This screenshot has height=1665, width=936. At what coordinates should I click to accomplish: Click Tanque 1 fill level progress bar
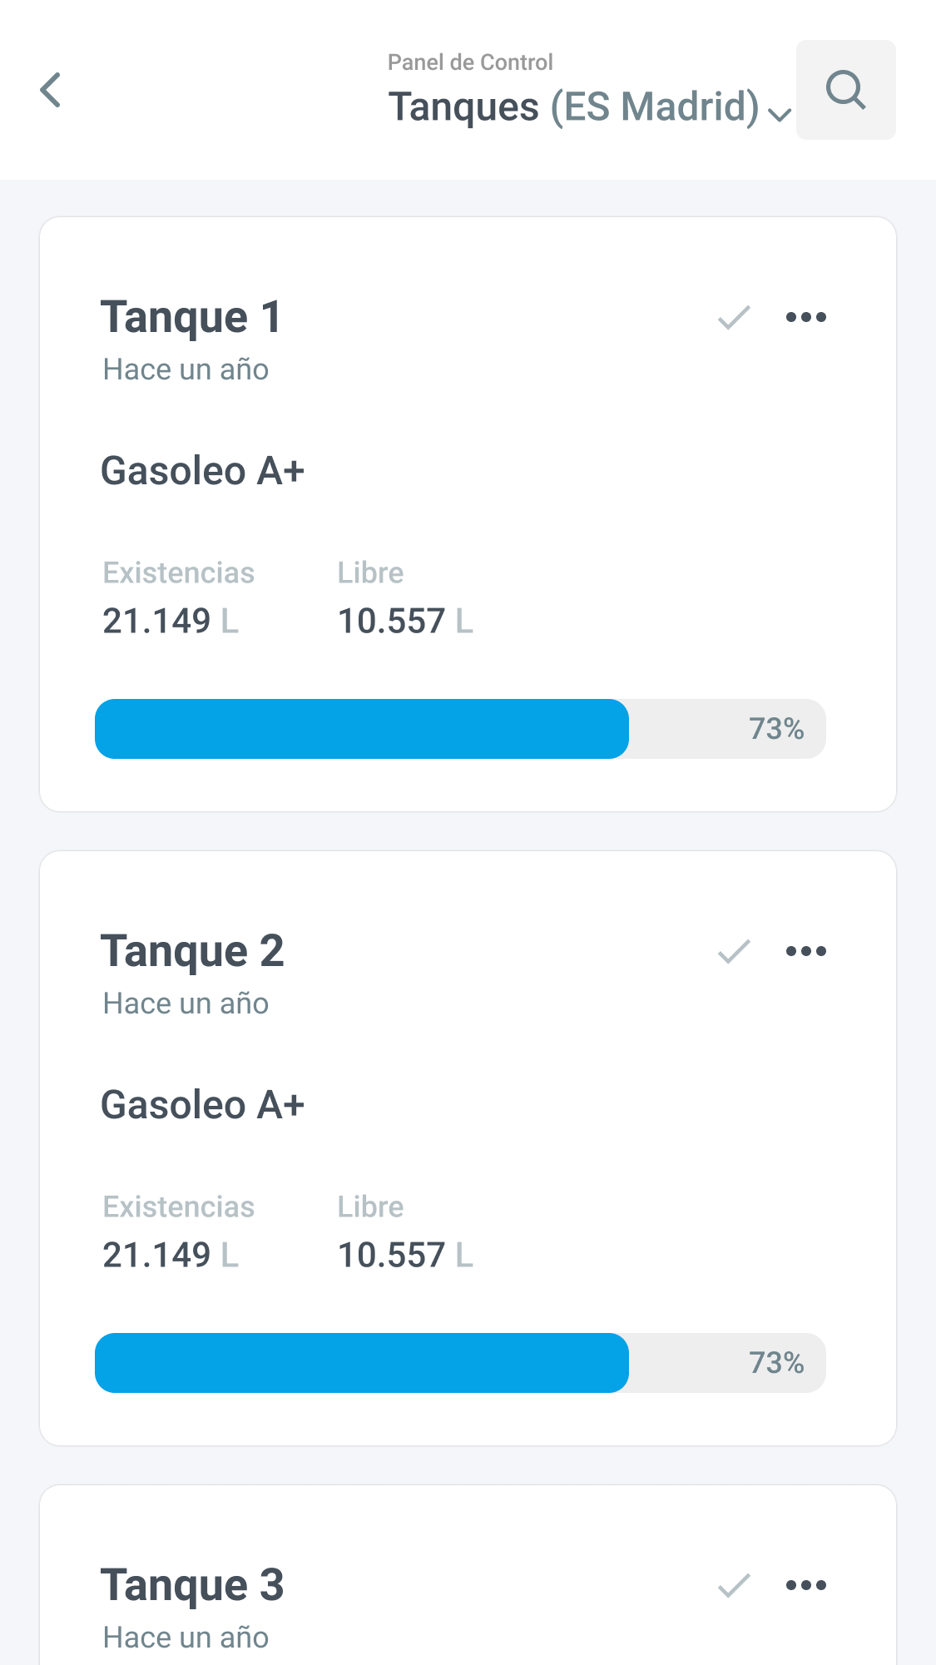pyautogui.click(x=460, y=729)
